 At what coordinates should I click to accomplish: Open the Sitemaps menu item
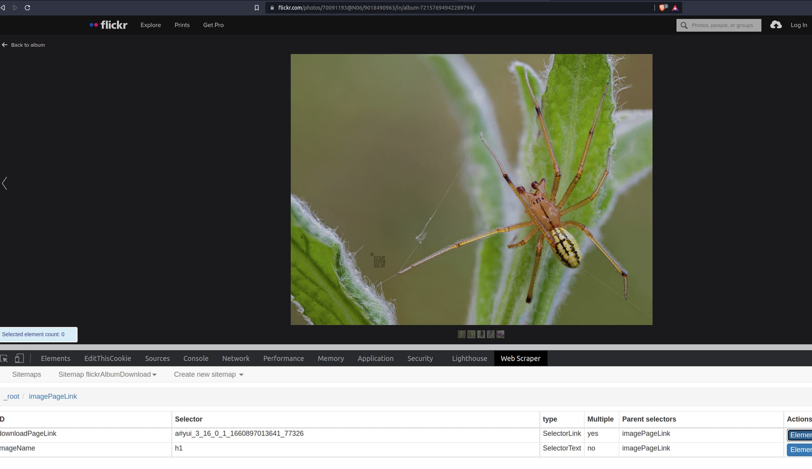(x=27, y=375)
